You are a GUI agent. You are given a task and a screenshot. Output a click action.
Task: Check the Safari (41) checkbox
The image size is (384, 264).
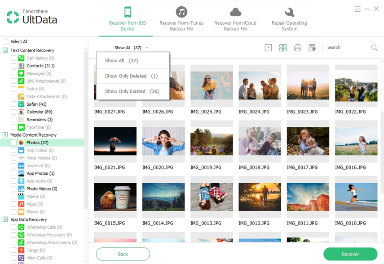[13, 104]
